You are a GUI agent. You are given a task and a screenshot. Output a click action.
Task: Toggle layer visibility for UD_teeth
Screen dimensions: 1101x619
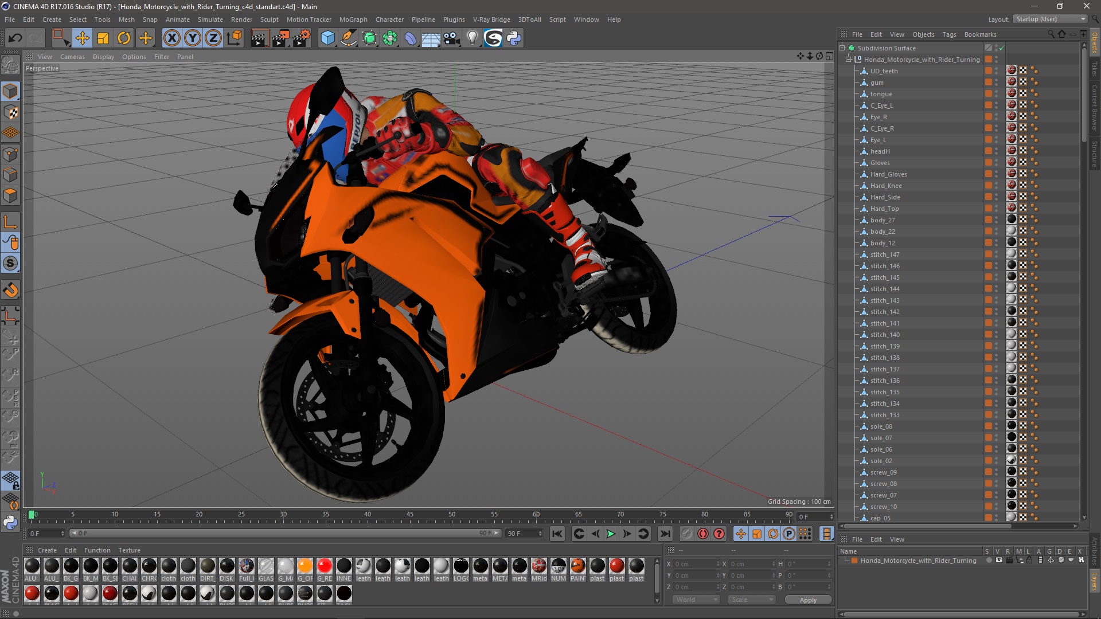(x=989, y=71)
